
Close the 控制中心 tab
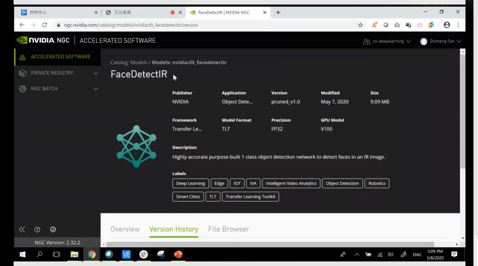(x=96, y=12)
